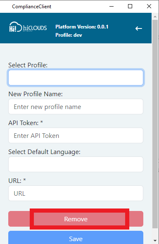Click the URL input field

76,193
